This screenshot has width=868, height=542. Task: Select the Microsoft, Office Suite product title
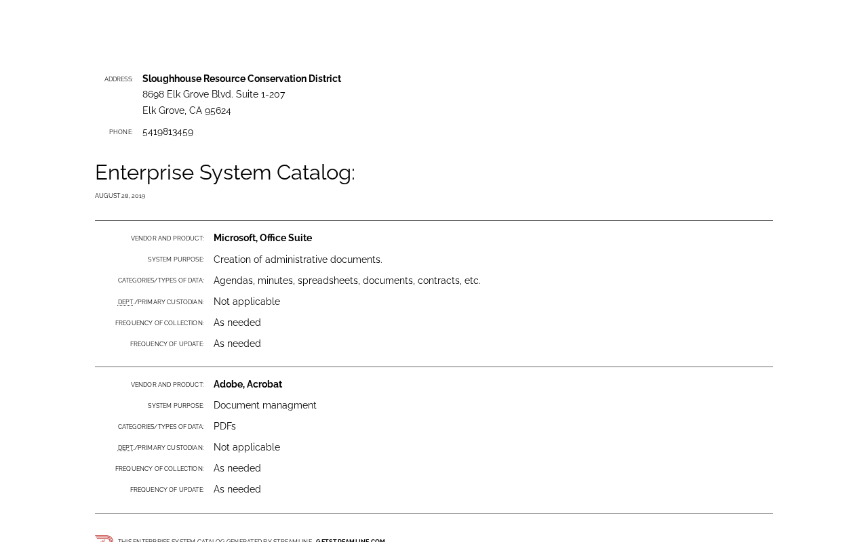tap(262, 238)
